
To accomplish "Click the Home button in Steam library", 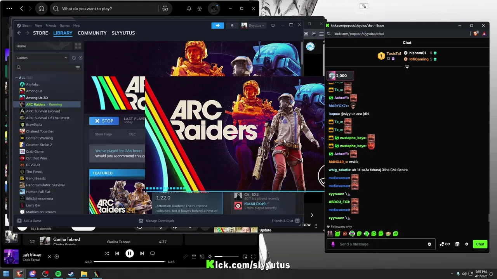I will tap(43, 46).
